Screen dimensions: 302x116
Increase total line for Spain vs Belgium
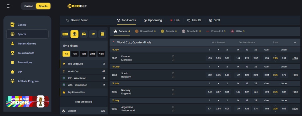pyautogui.click(x=276, y=72)
